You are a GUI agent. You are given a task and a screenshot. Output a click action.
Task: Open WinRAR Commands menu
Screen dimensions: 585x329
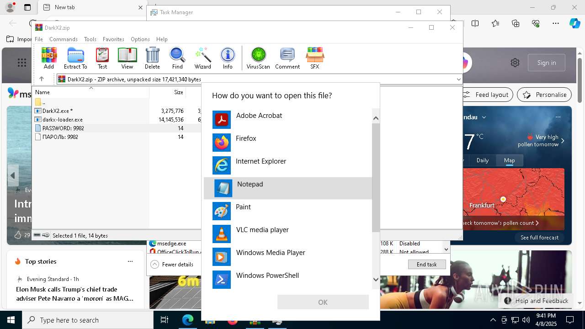coord(64,39)
